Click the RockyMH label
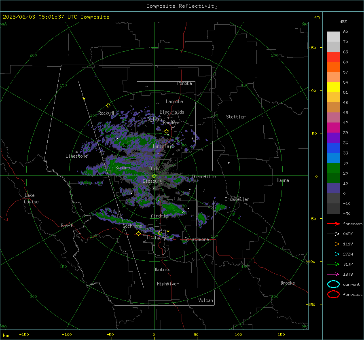 [x=107, y=113]
